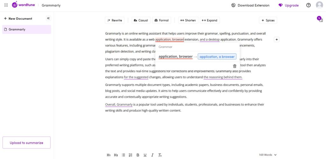
Task: Click the plus icon beside the paragraph
Action: pos(277,39)
